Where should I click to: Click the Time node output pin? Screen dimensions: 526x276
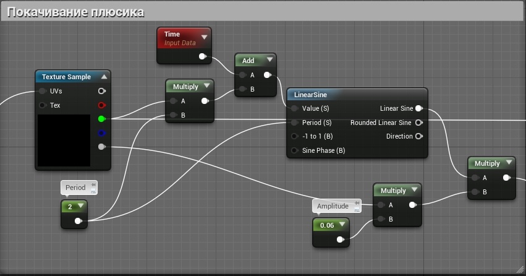pyautogui.click(x=203, y=56)
